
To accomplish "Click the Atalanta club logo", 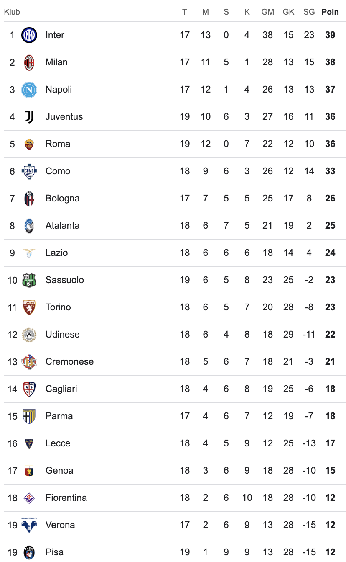I will tap(29, 226).
